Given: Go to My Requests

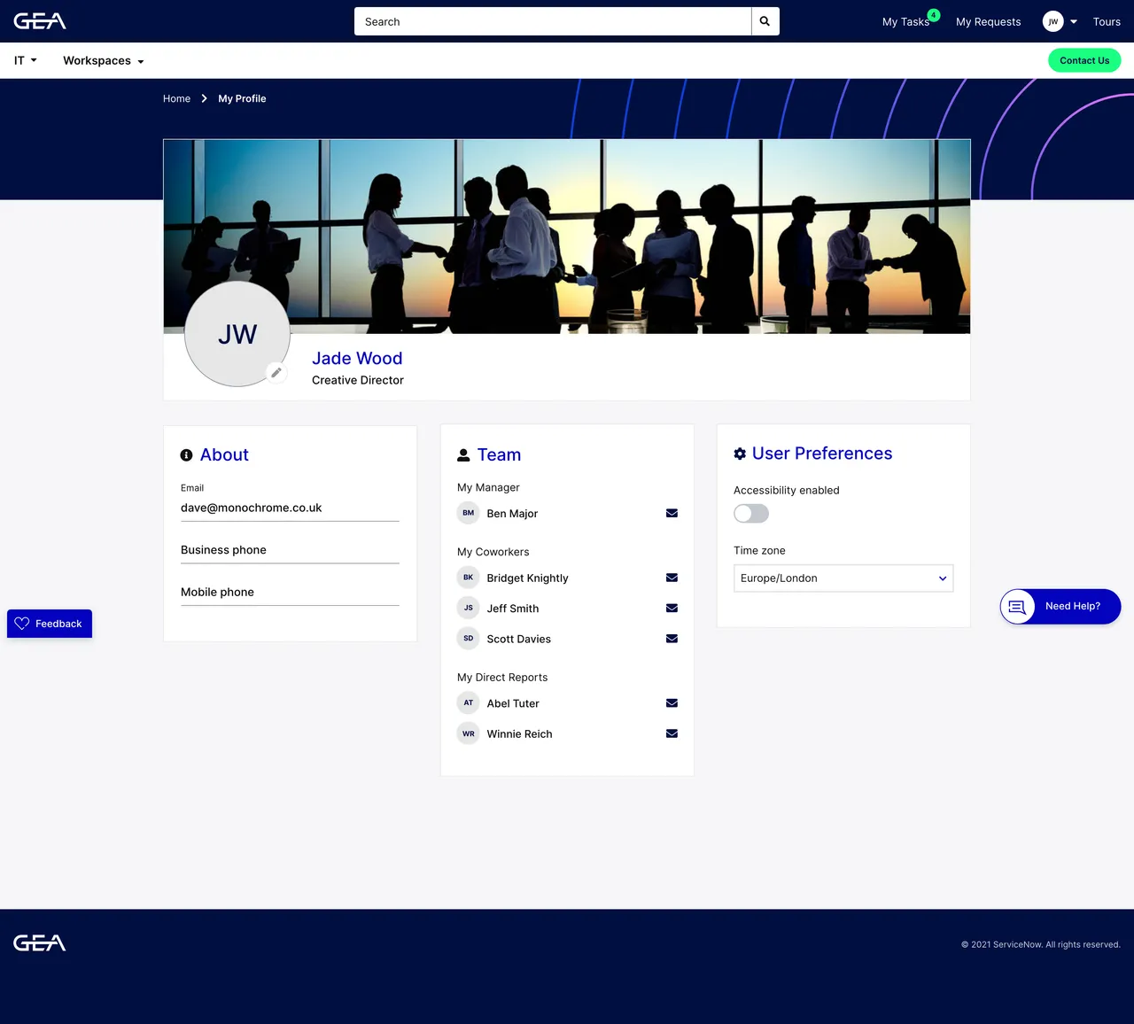Looking at the screenshot, I should pyautogui.click(x=988, y=21).
